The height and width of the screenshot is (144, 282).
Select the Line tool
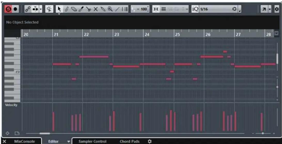tap(117, 9)
